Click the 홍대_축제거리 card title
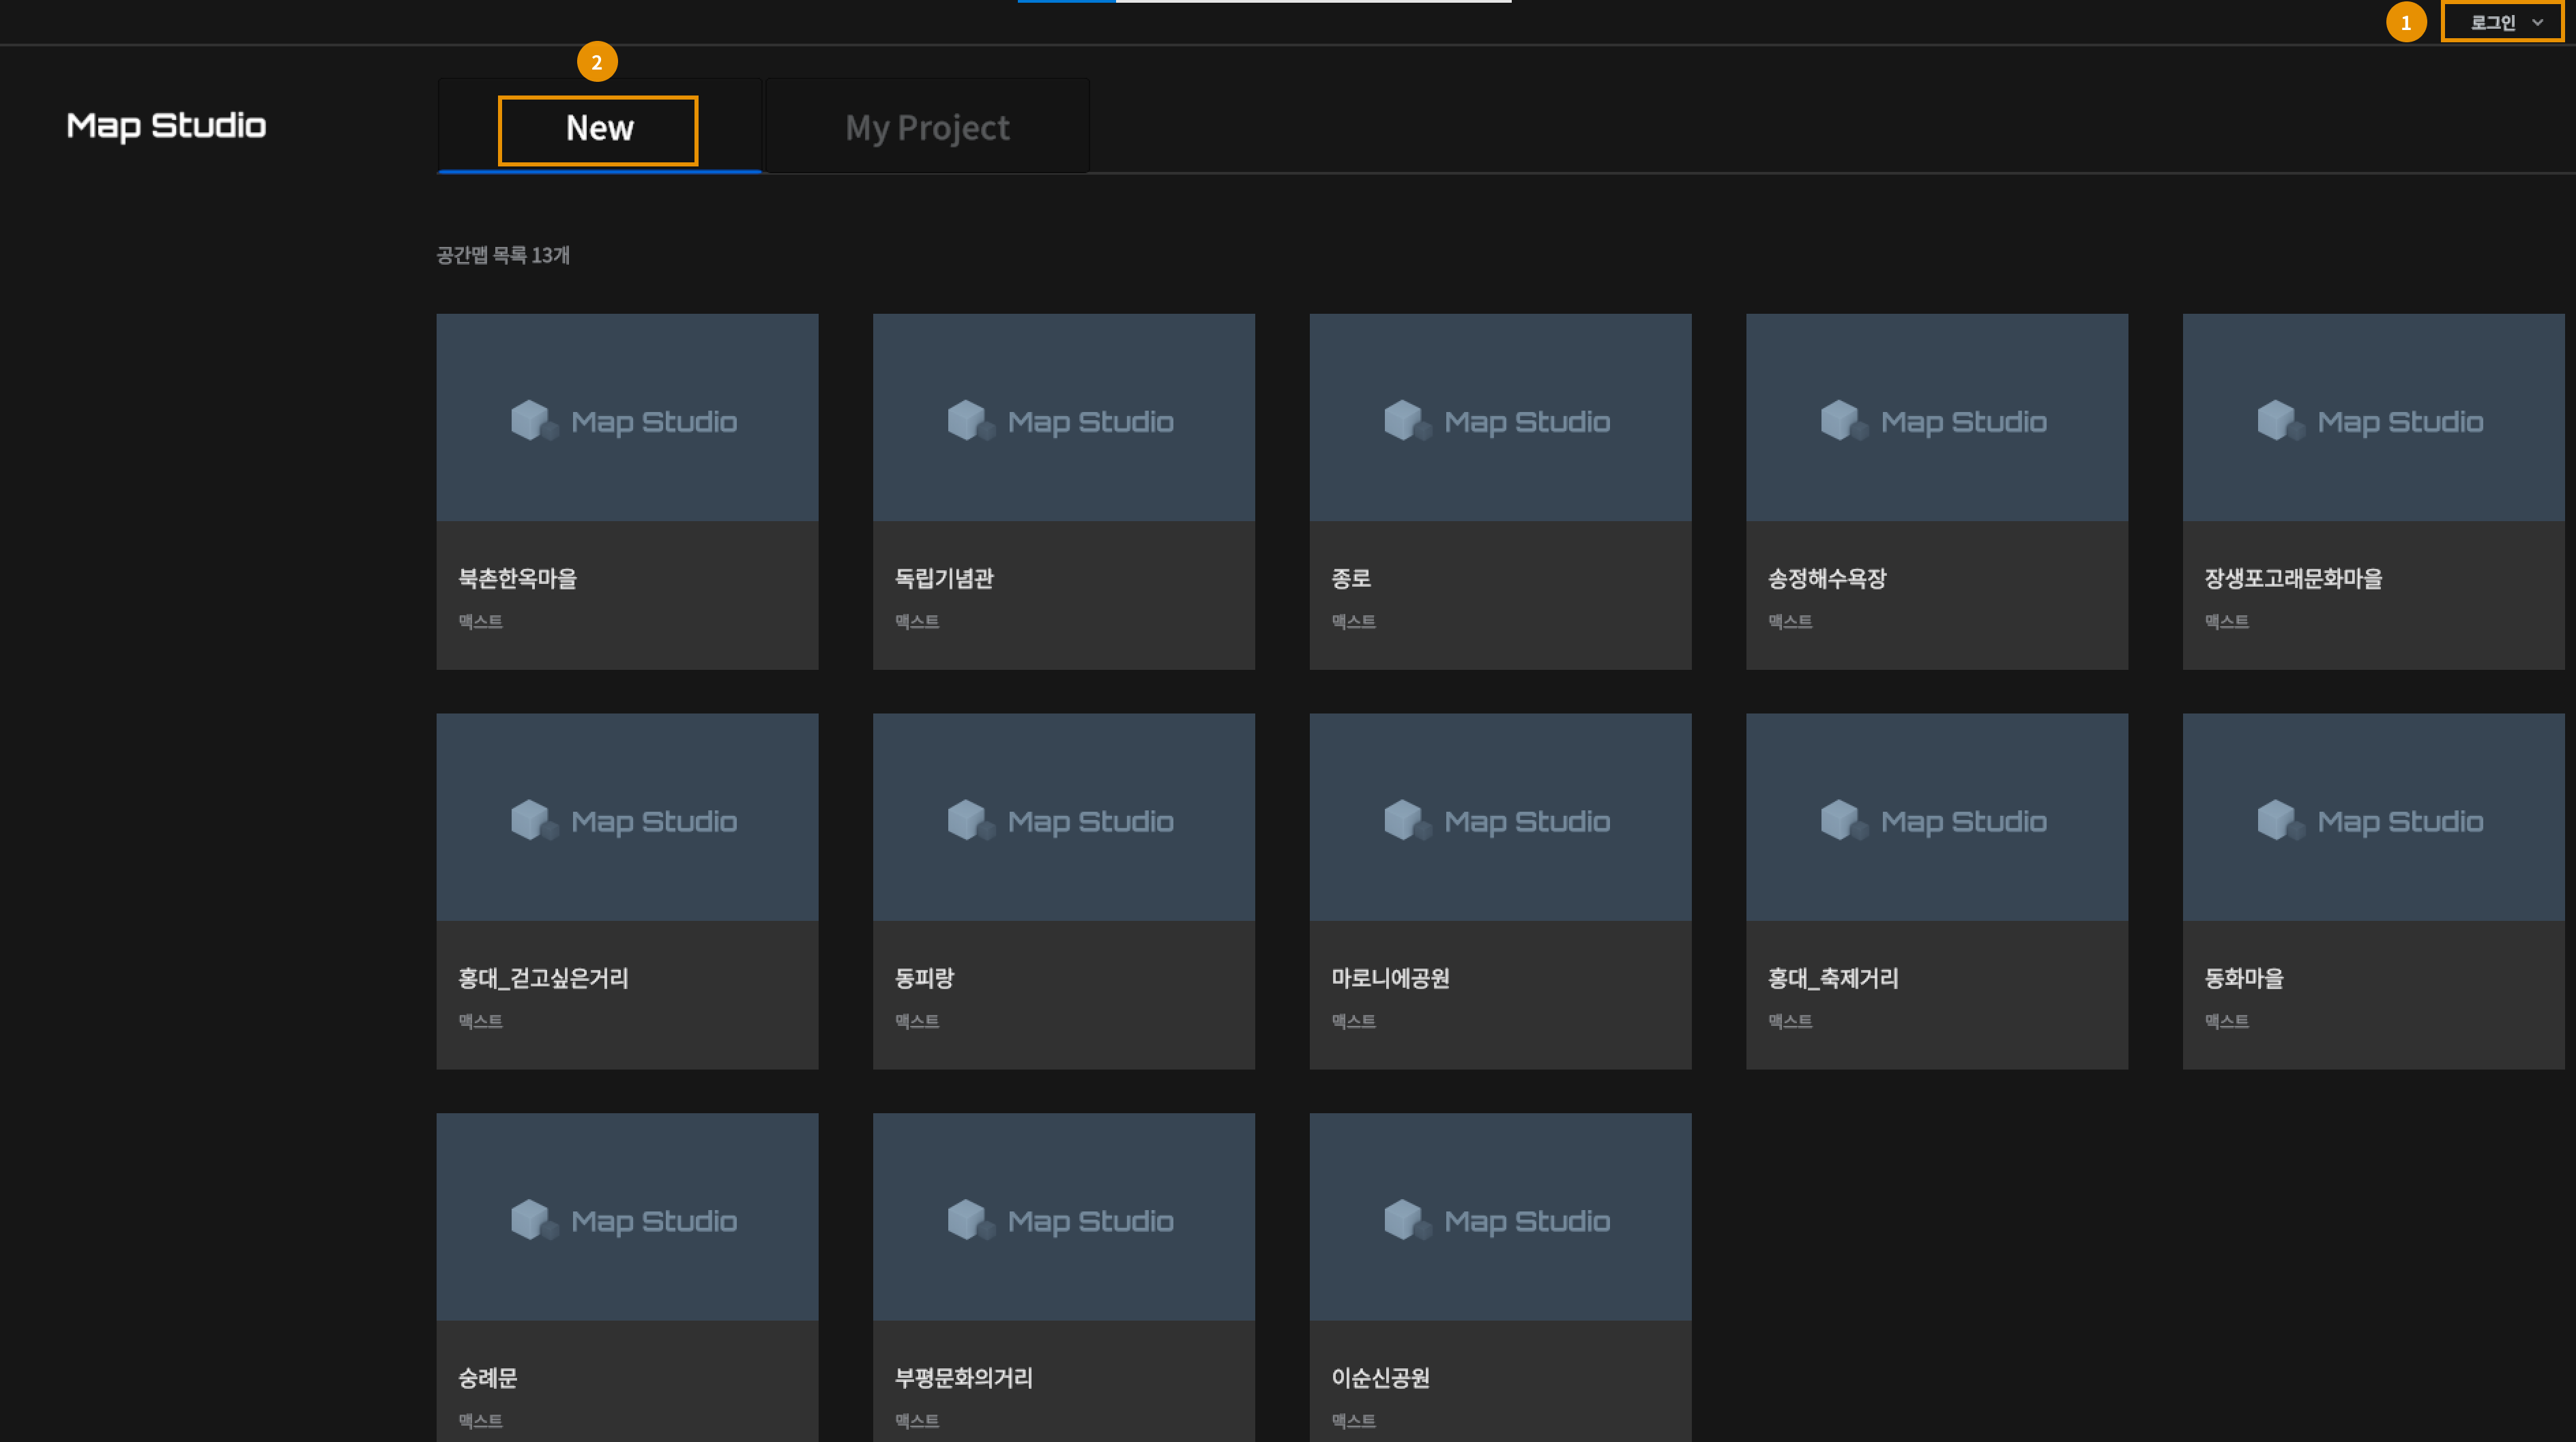The image size is (2576, 1442). click(x=1833, y=978)
